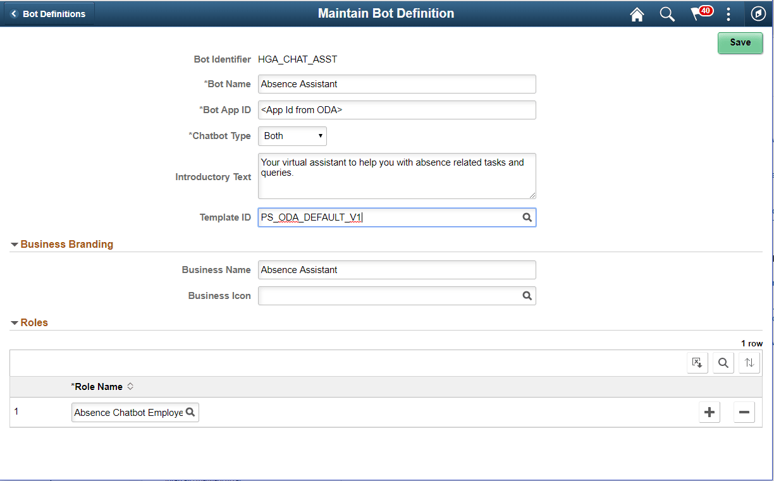The image size is (774, 481).
Task: Delete the role row
Action: pyautogui.click(x=744, y=413)
